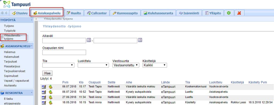This screenshot has height=105, width=274.
Task: Open Työjono in the sidebar
Action: point(9,26)
